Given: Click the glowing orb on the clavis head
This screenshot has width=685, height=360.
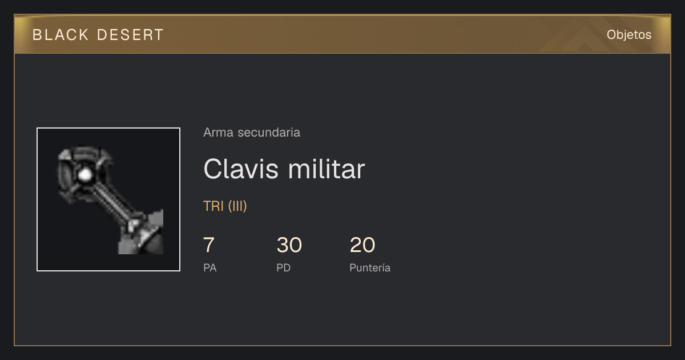Looking at the screenshot, I should (86, 174).
